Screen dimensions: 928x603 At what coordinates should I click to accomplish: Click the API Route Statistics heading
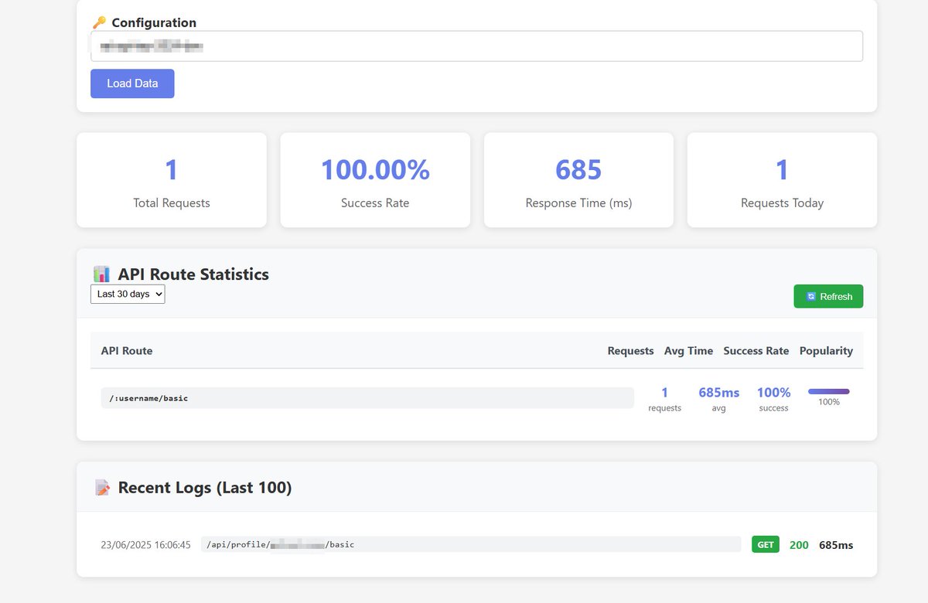[x=193, y=274]
